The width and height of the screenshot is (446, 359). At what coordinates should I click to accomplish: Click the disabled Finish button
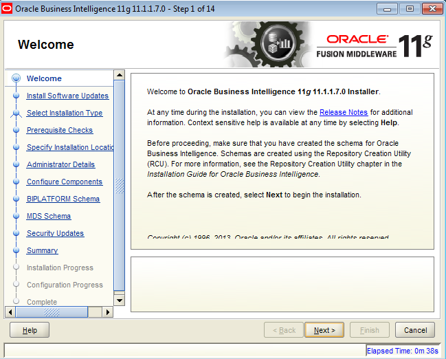click(x=370, y=330)
